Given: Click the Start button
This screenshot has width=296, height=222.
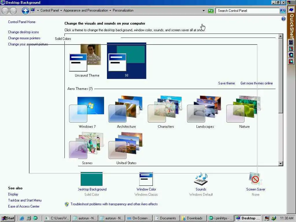Looking at the screenshot, I should (8, 218).
